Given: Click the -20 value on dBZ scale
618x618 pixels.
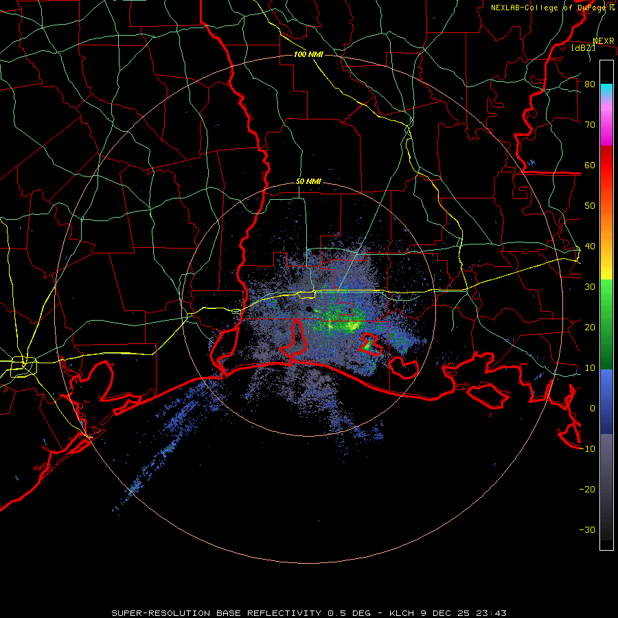Looking at the screenshot, I should click(587, 490).
